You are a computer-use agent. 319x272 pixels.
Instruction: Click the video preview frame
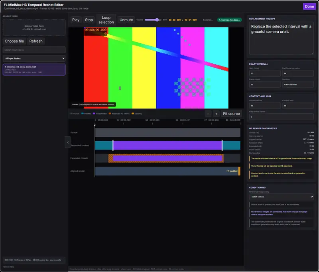[156, 68]
